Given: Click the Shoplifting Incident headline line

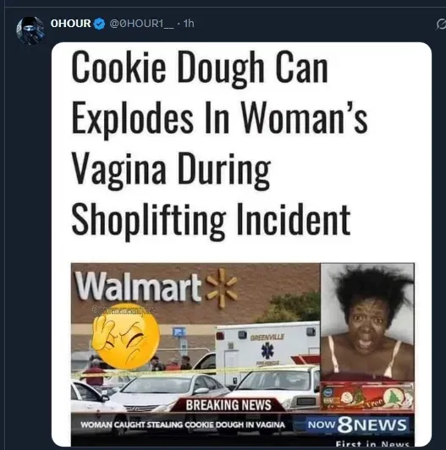Looking at the screenshot, I should [x=211, y=219].
